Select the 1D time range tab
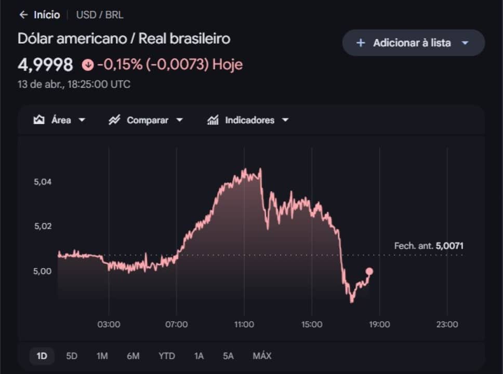 (x=42, y=356)
